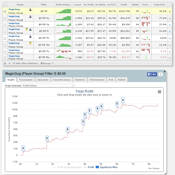Open MagicGog link in $0-55 Tu row
This screenshot has width=175, height=175.
14,50
